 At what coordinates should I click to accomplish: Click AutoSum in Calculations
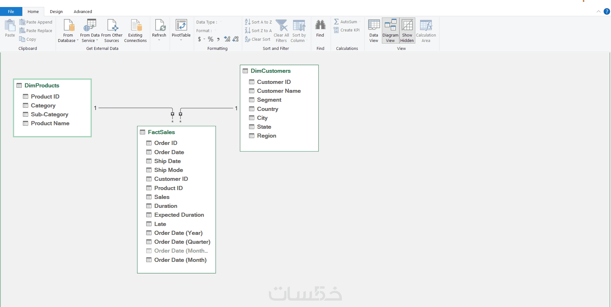coord(346,22)
